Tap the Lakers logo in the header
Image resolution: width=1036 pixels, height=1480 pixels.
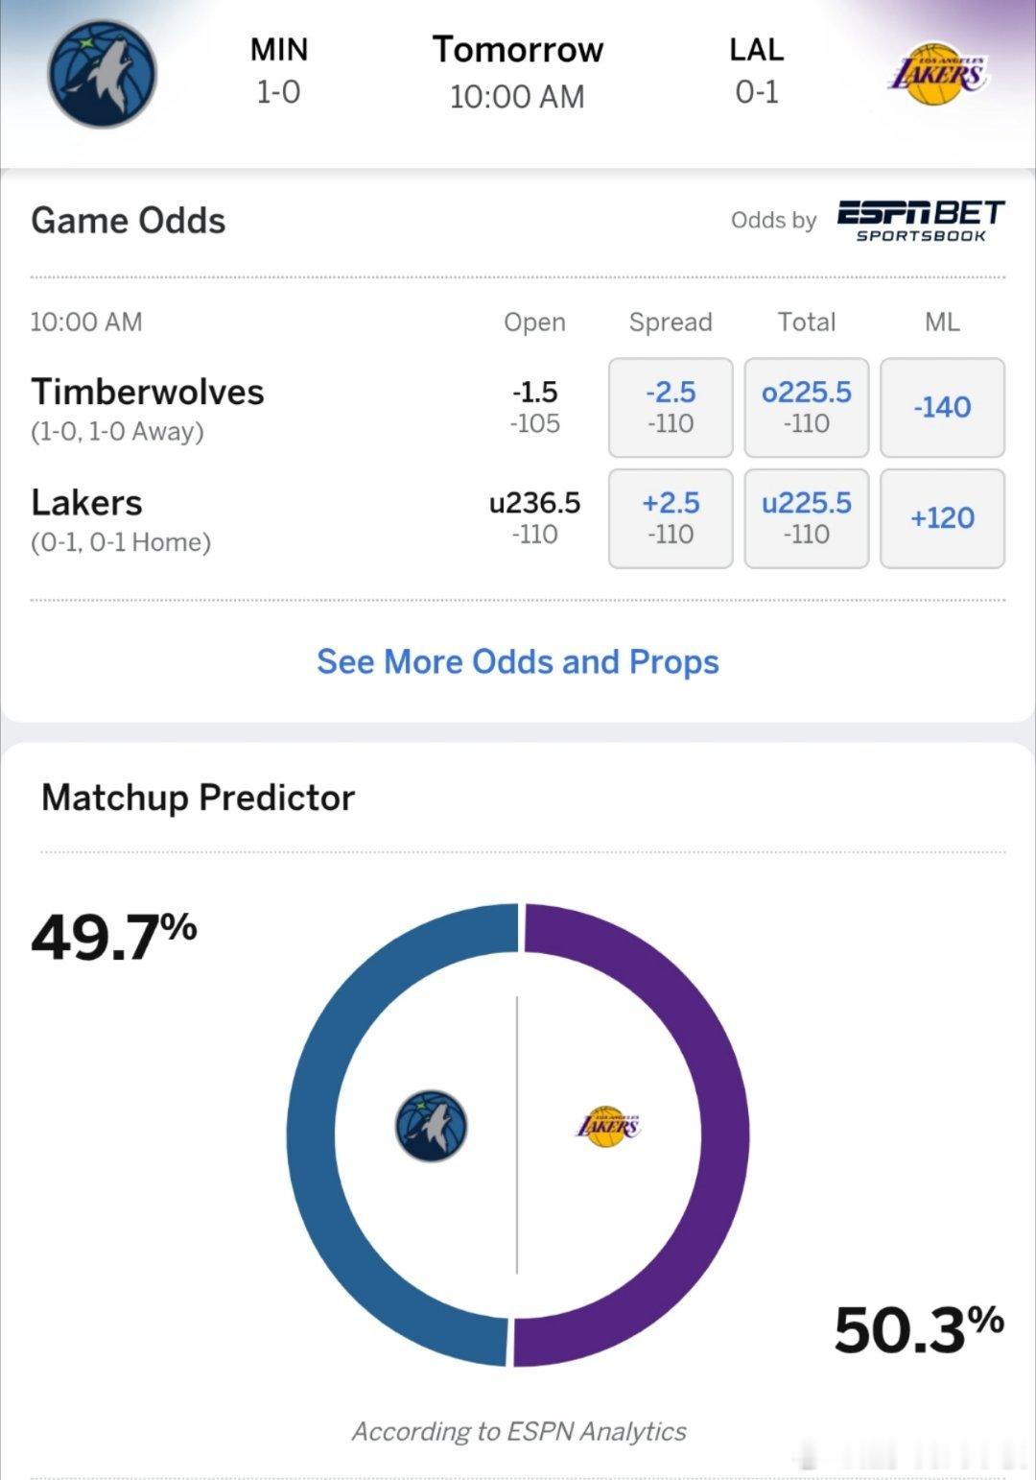pyautogui.click(x=937, y=74)
